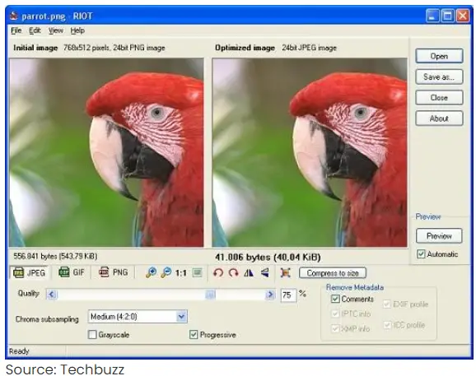This screenshot has height=376, width=476.
Task: Flip image horizontally
Action: click(x=249, y=273)
